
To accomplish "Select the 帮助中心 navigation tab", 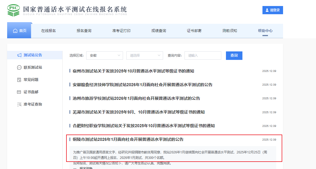I will point(265,31).
